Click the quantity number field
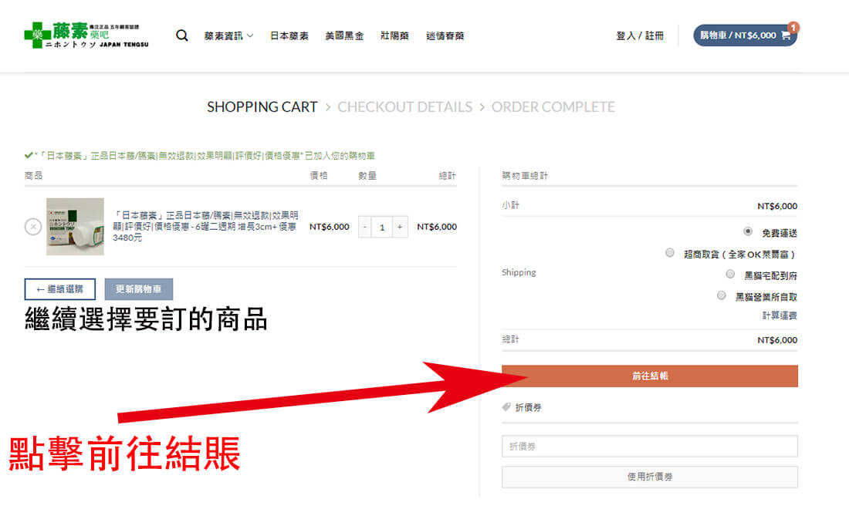 [x=382, y=228]
